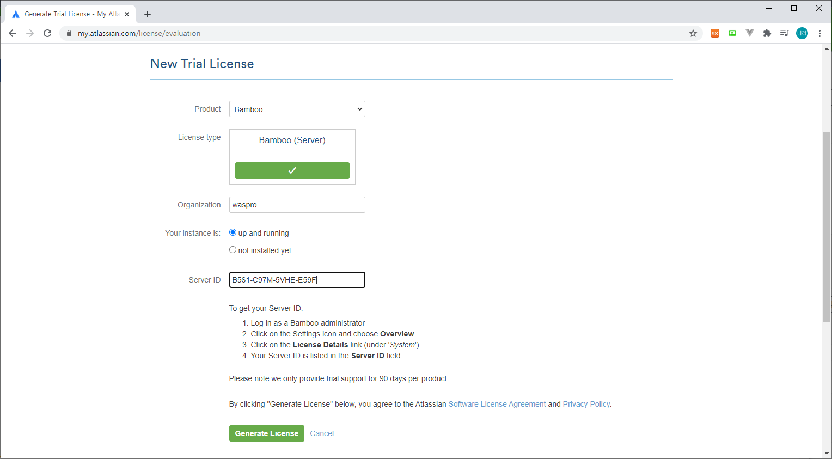Click the address bar URL
The width and height of the screenshot is (832, 459).
tap(139, 33)
